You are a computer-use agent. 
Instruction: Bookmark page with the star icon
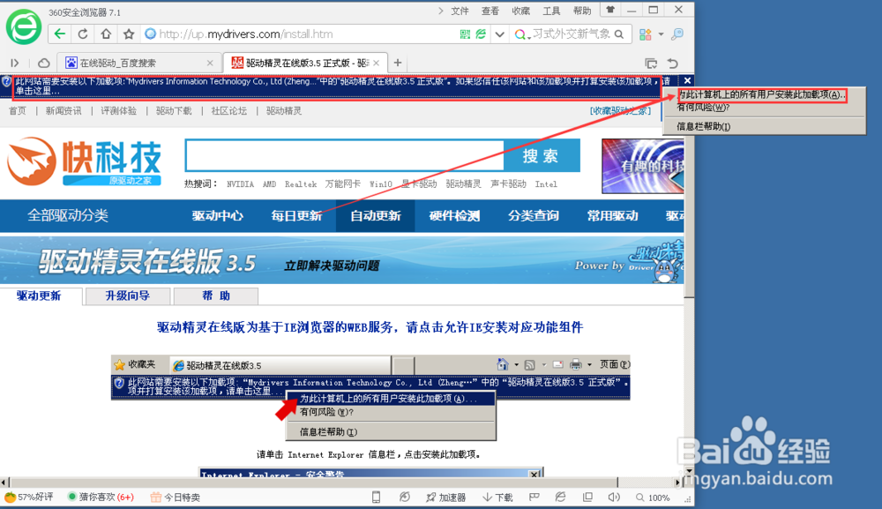(x=129, y=34)
